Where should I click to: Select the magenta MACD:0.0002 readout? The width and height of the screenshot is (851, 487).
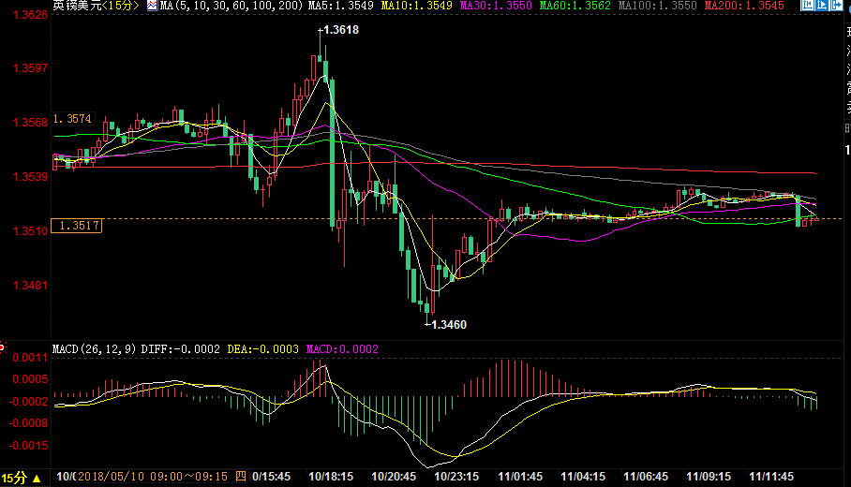(x=342, y=349)
